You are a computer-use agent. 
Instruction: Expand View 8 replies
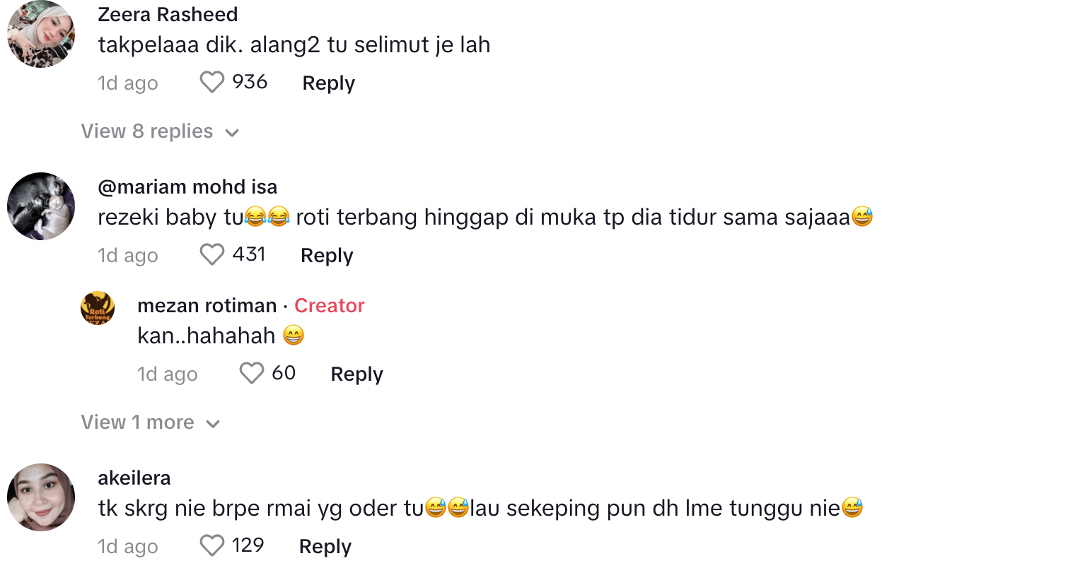(x=147, y=131)
